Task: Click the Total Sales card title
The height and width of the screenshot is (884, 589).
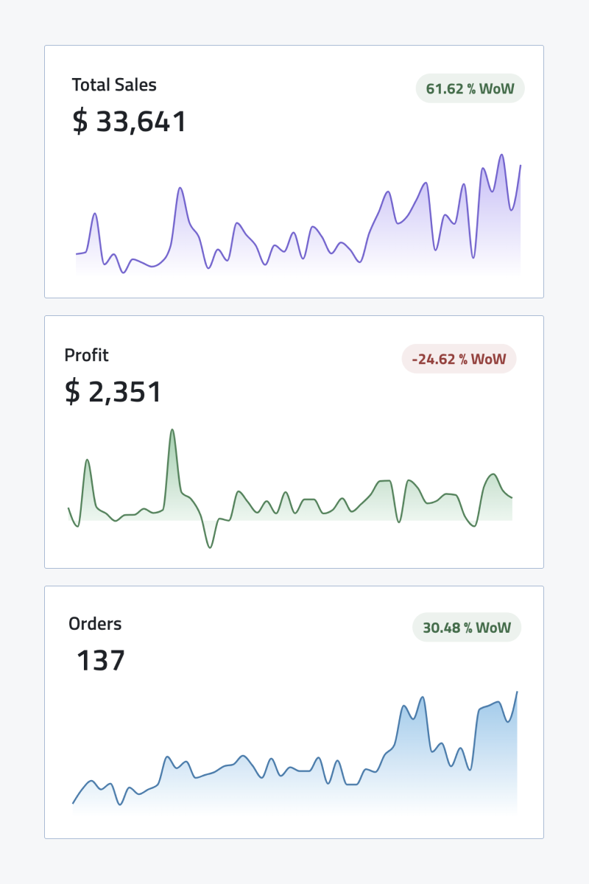Action: click(114, 85)
